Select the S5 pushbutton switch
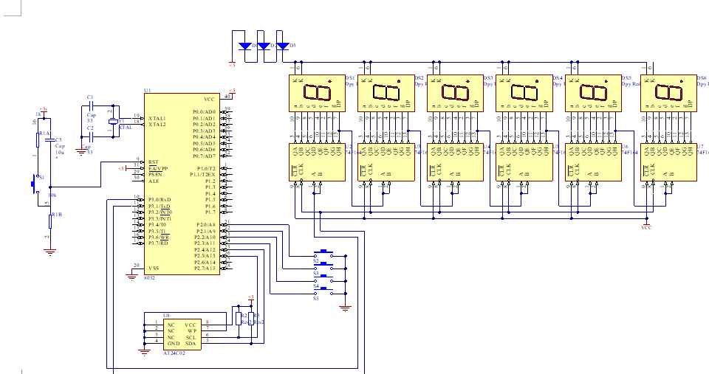Image resolution: width=709 pixels, height=374 pixels. [x=323, y=292]
